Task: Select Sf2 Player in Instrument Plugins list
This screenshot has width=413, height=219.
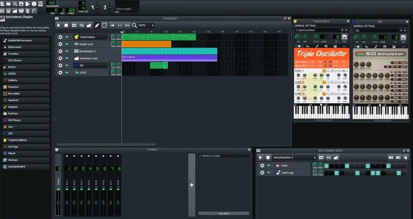Action: [x=26, y=120]
